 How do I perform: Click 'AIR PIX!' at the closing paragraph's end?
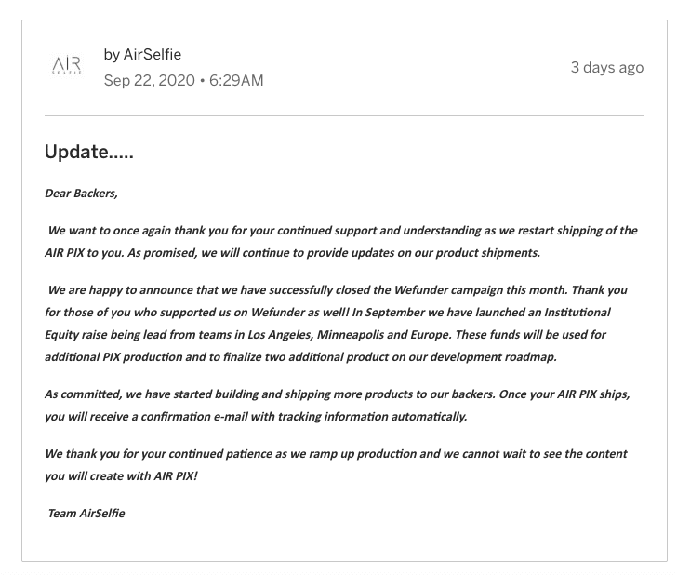pos(176,476)
